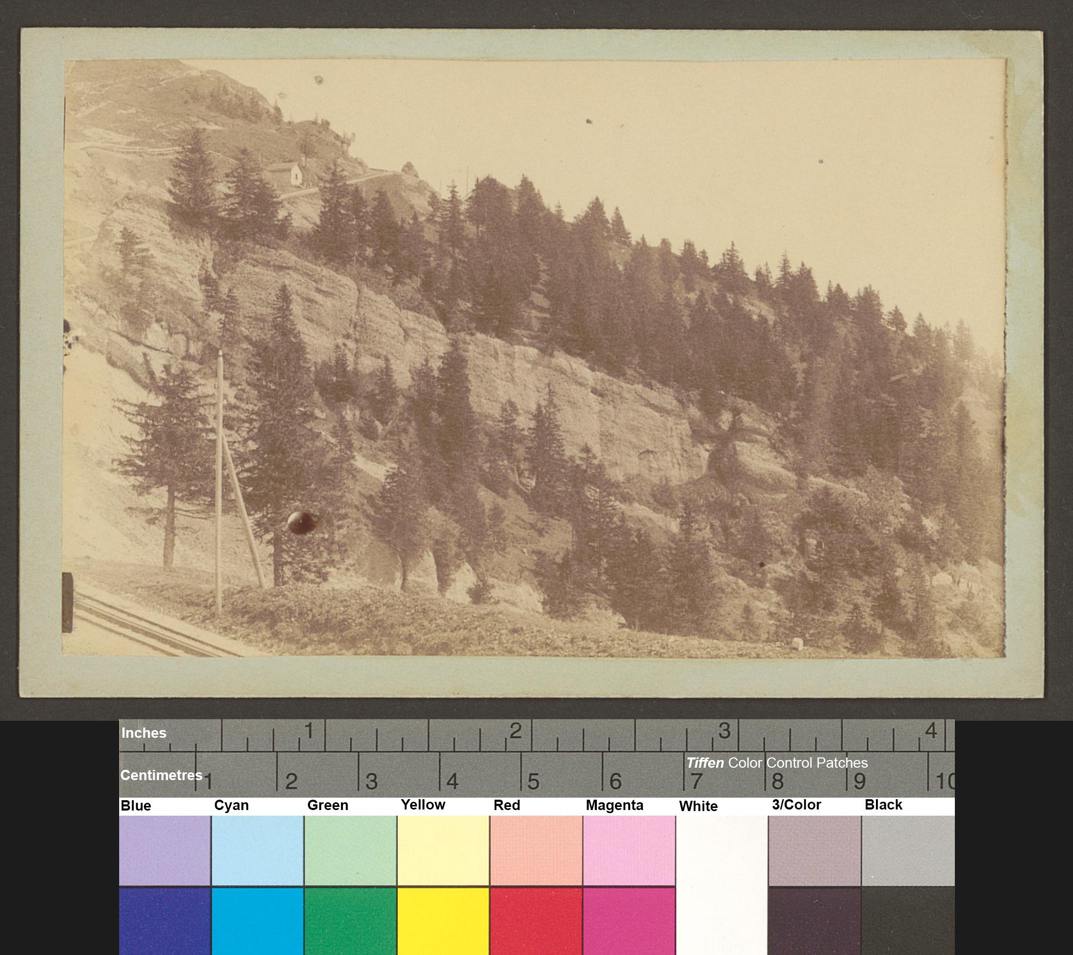
Task: Click the light cyan swatch
Action: 257,850
